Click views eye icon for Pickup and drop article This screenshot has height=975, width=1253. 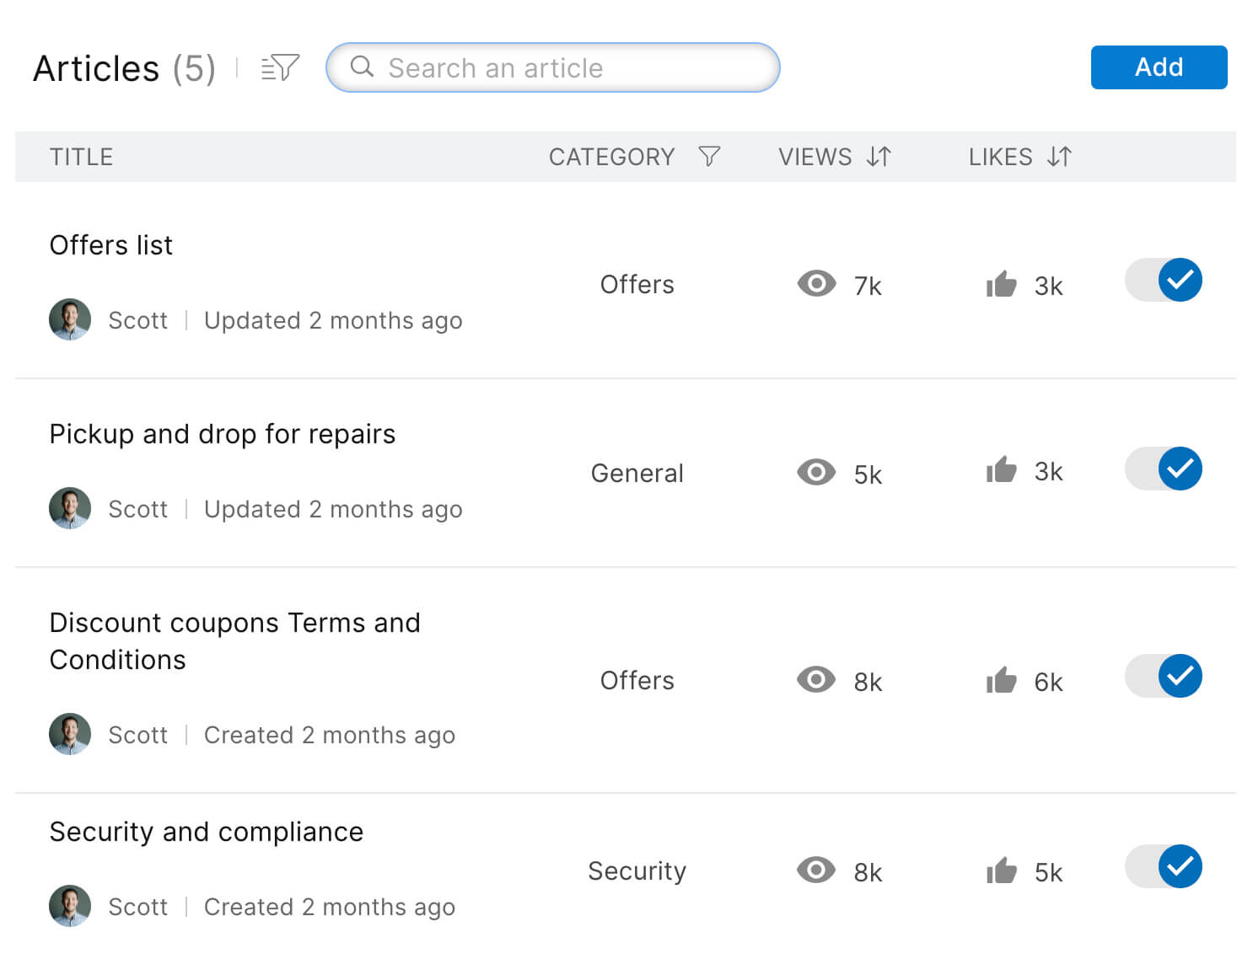pyautogui.click(x=816, y=473)
